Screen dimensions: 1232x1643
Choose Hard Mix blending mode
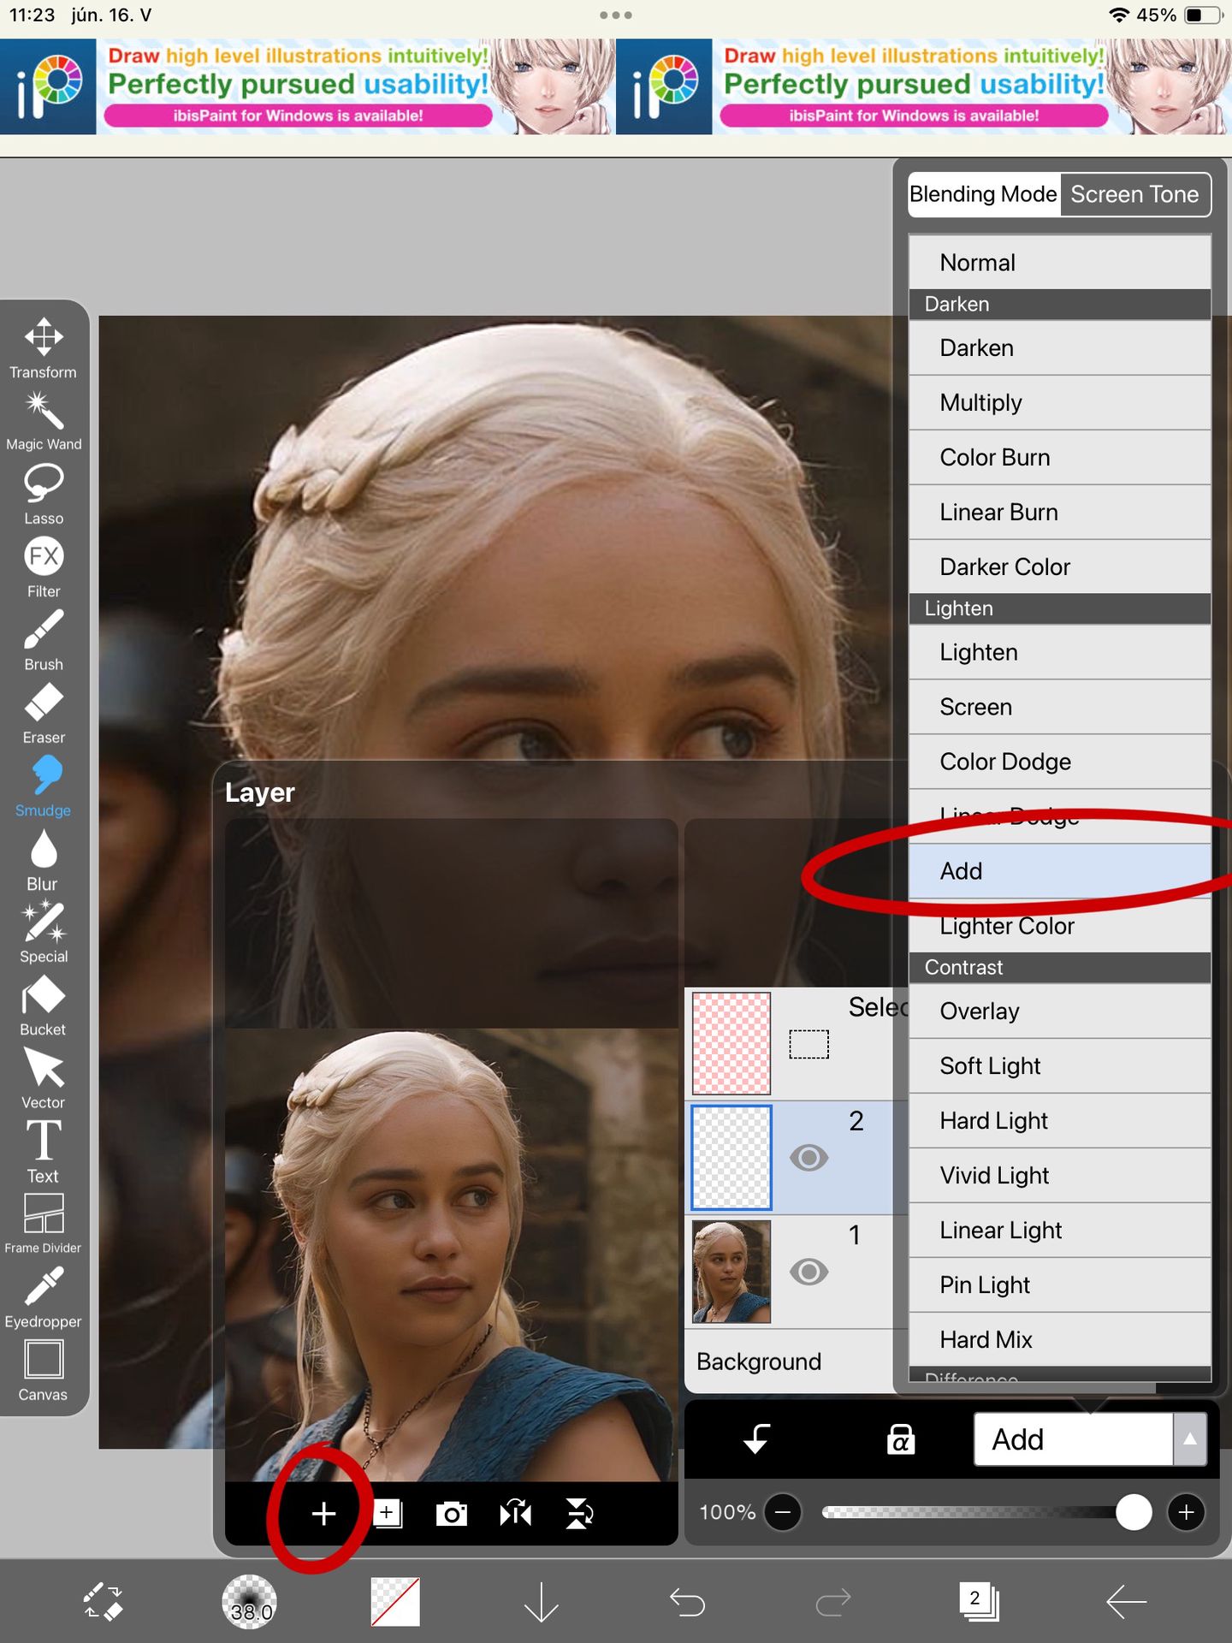[x=1059, y=1340]
